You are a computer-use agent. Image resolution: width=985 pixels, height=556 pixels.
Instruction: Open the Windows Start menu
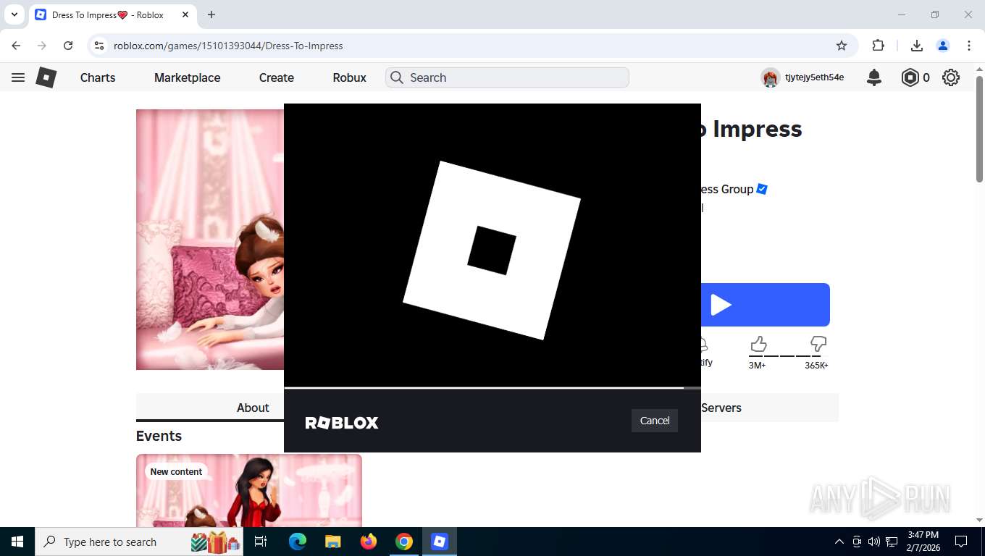(17, 542)
